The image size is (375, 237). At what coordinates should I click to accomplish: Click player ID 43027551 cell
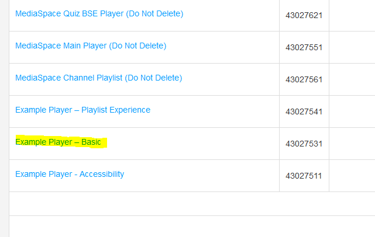(x=304, y=47)
